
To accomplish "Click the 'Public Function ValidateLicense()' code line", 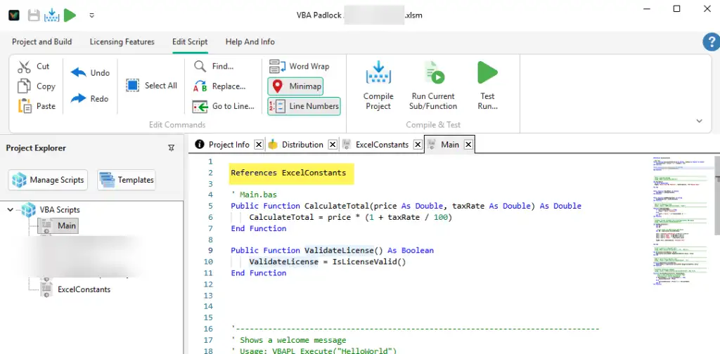I will [x=333, y=250].
